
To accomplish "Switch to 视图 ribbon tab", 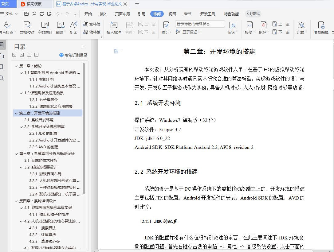I will coord(172,14).
